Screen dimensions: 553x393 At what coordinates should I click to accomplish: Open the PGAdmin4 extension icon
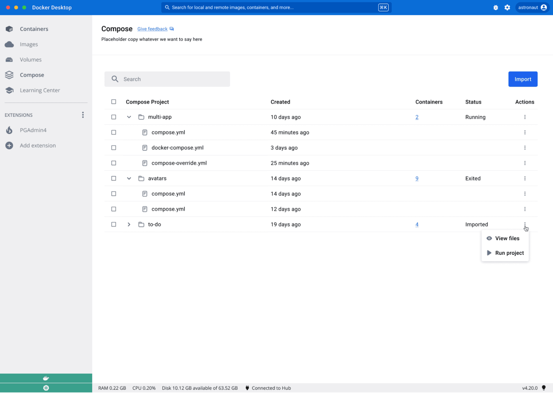[x=9, y=130]
